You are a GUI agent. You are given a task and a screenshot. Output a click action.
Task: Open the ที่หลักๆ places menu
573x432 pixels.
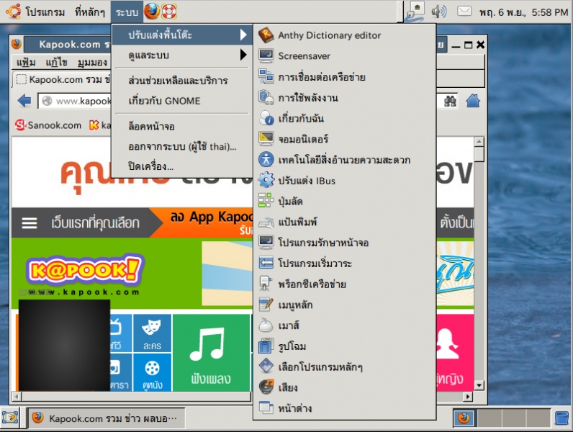[90, 12]
